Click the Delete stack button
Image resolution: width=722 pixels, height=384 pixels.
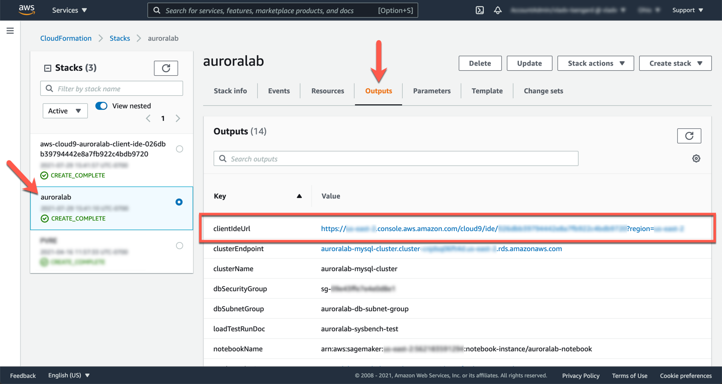click(480, 63)
